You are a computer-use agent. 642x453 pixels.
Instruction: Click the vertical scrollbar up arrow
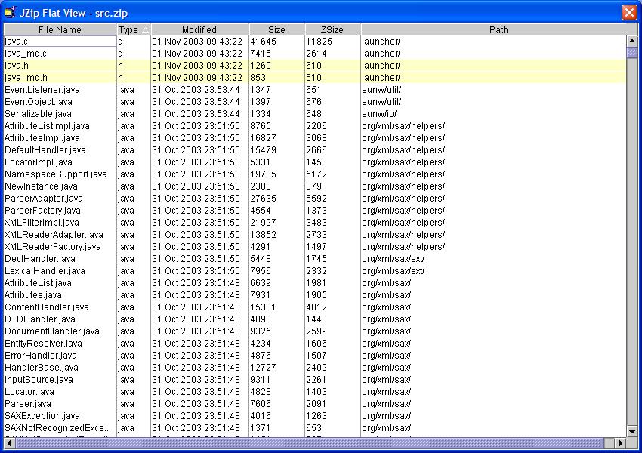tap(632, 41)
